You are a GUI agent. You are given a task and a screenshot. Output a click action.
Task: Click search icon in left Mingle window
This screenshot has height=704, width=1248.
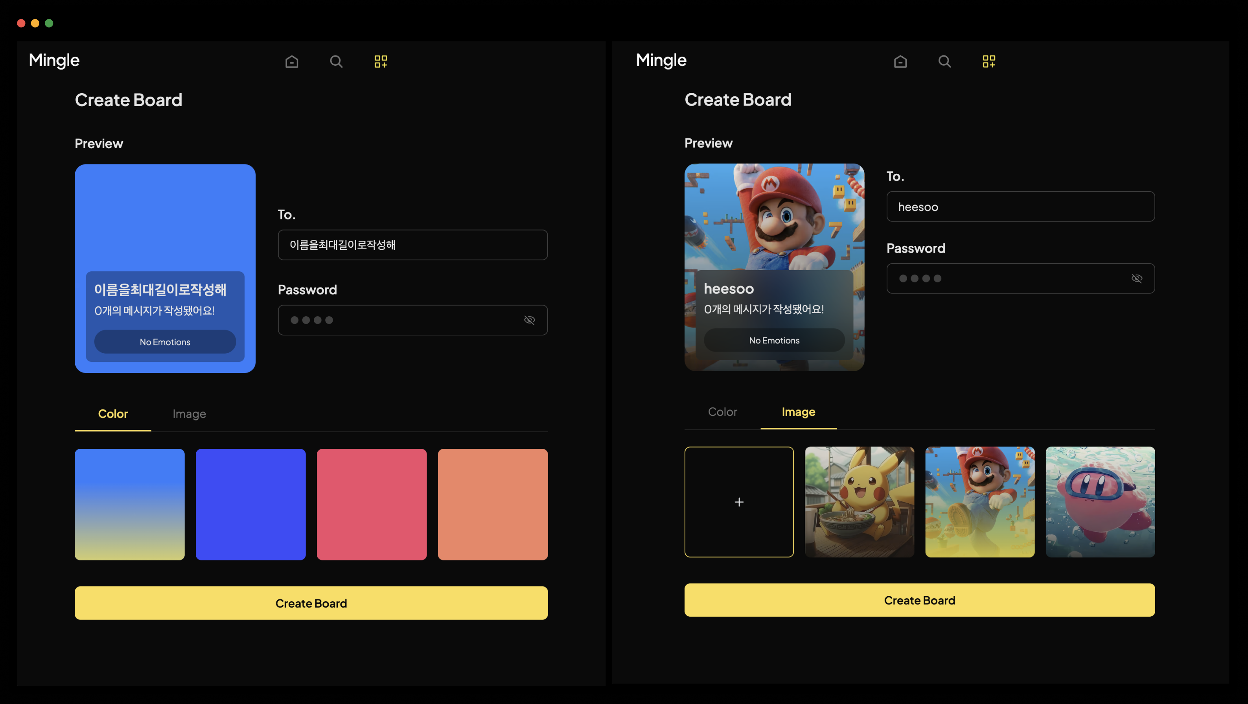tap(336, 61)
